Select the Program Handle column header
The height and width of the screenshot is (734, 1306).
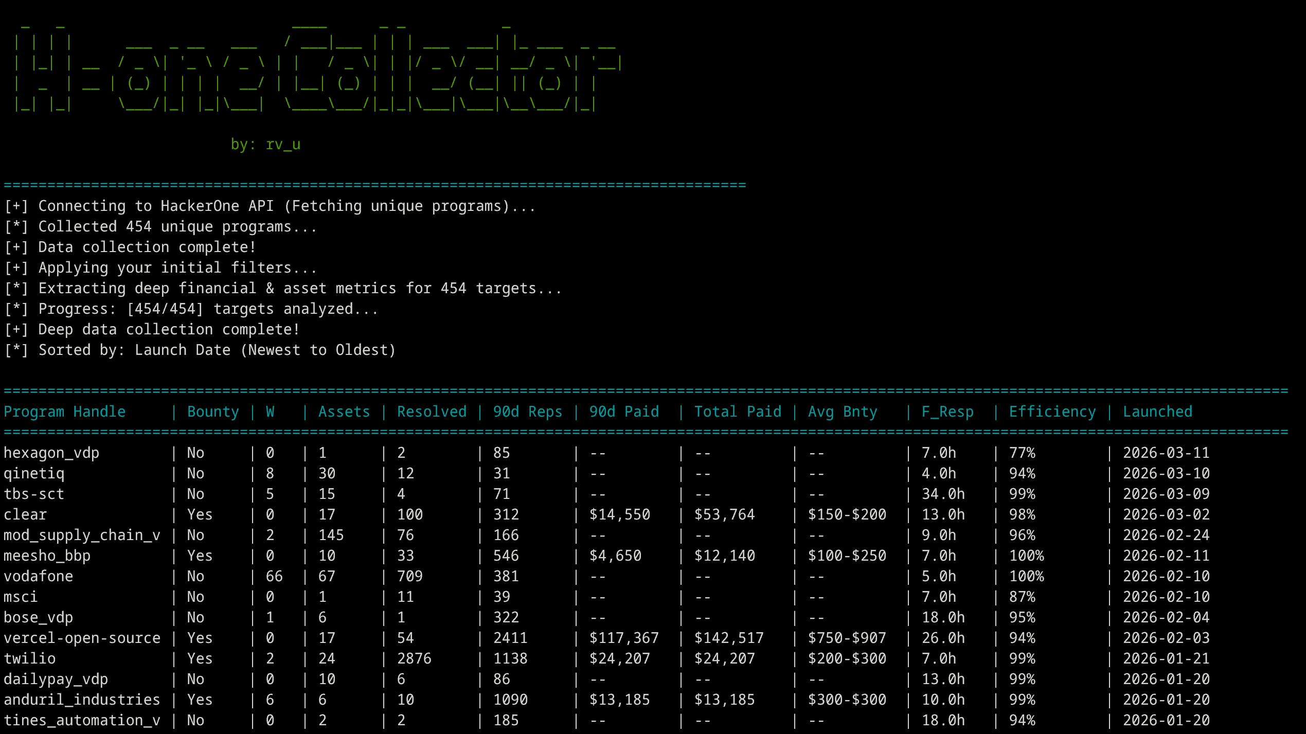tap(64, 411)
